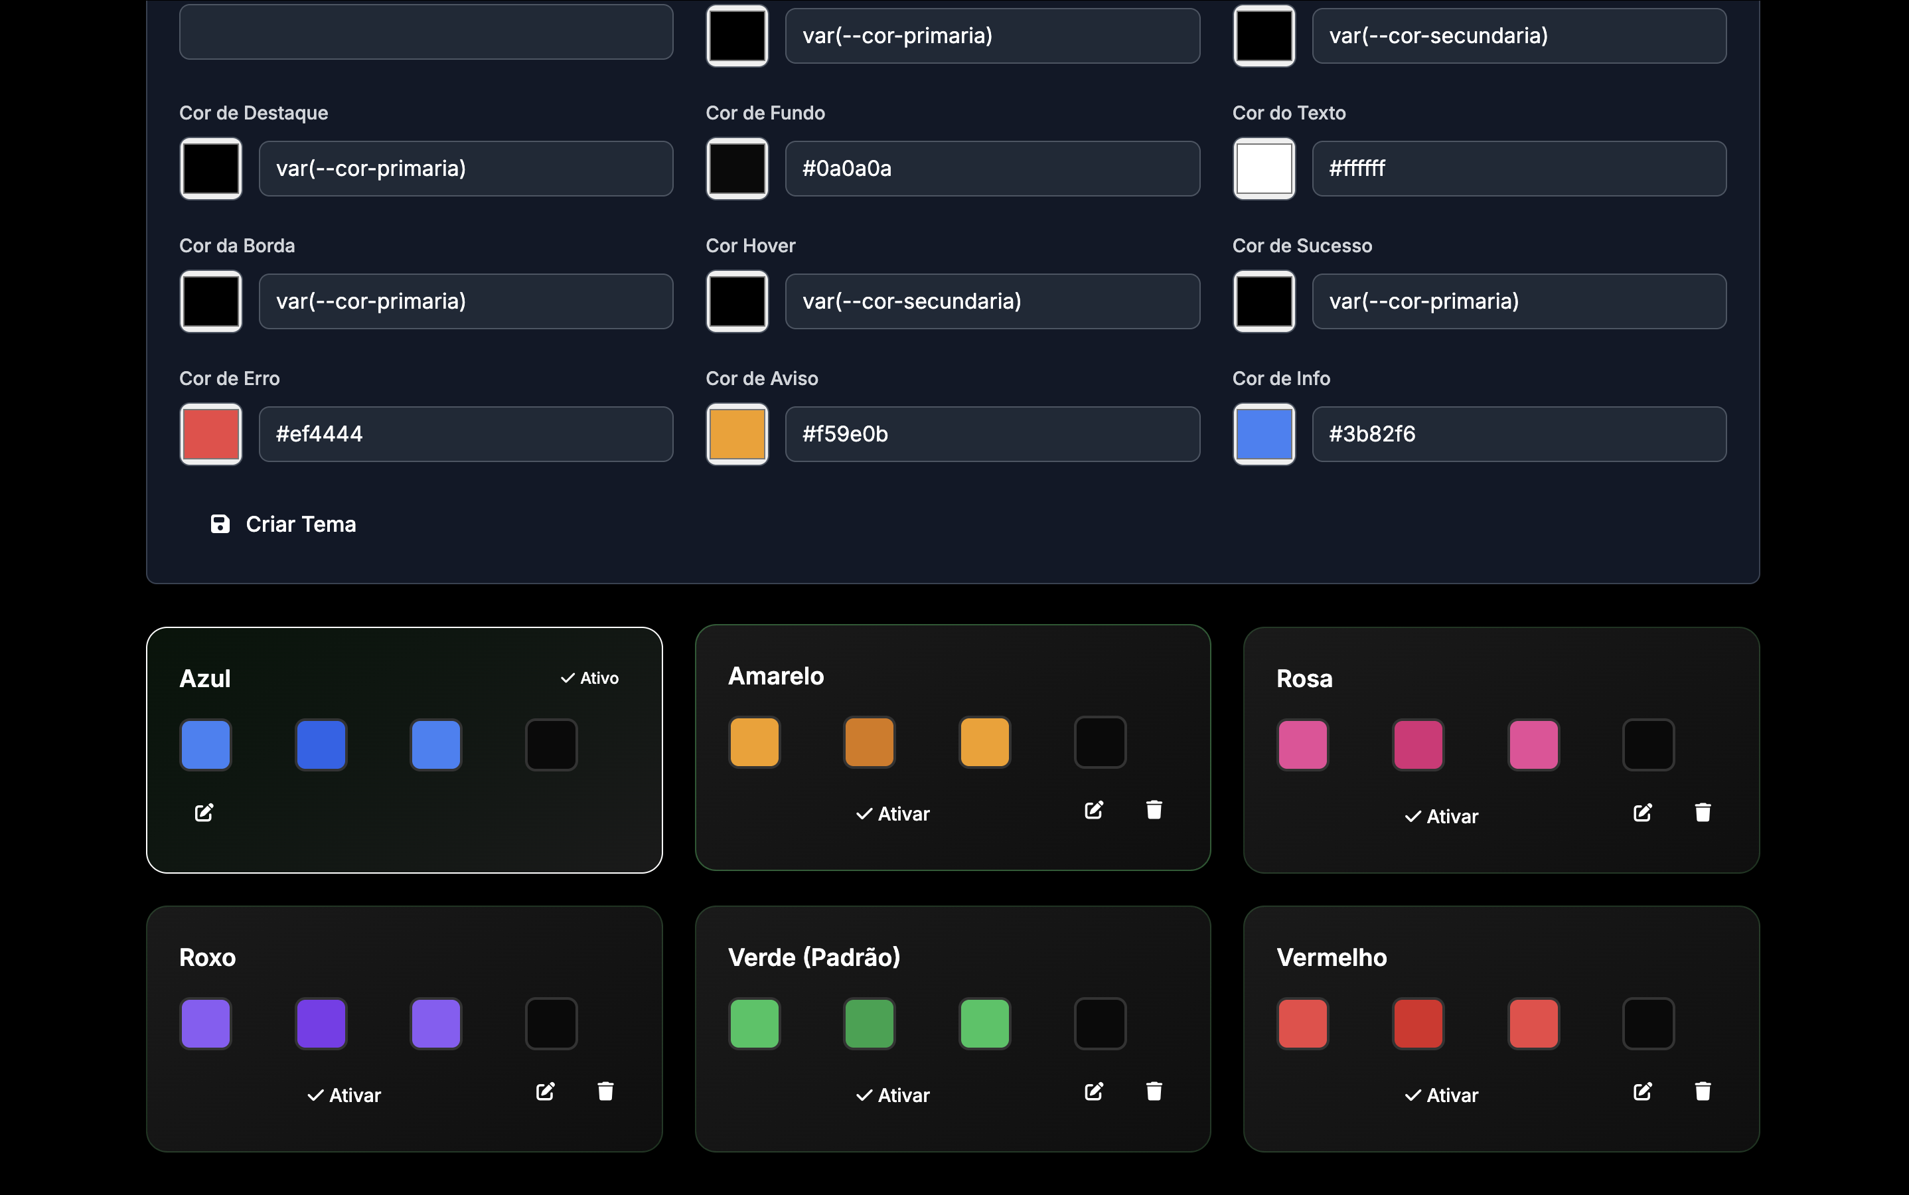The width and height of the screenshot is (1909, 1195).
Task: Activate the Vermelho theme
Action: 1441,1095
